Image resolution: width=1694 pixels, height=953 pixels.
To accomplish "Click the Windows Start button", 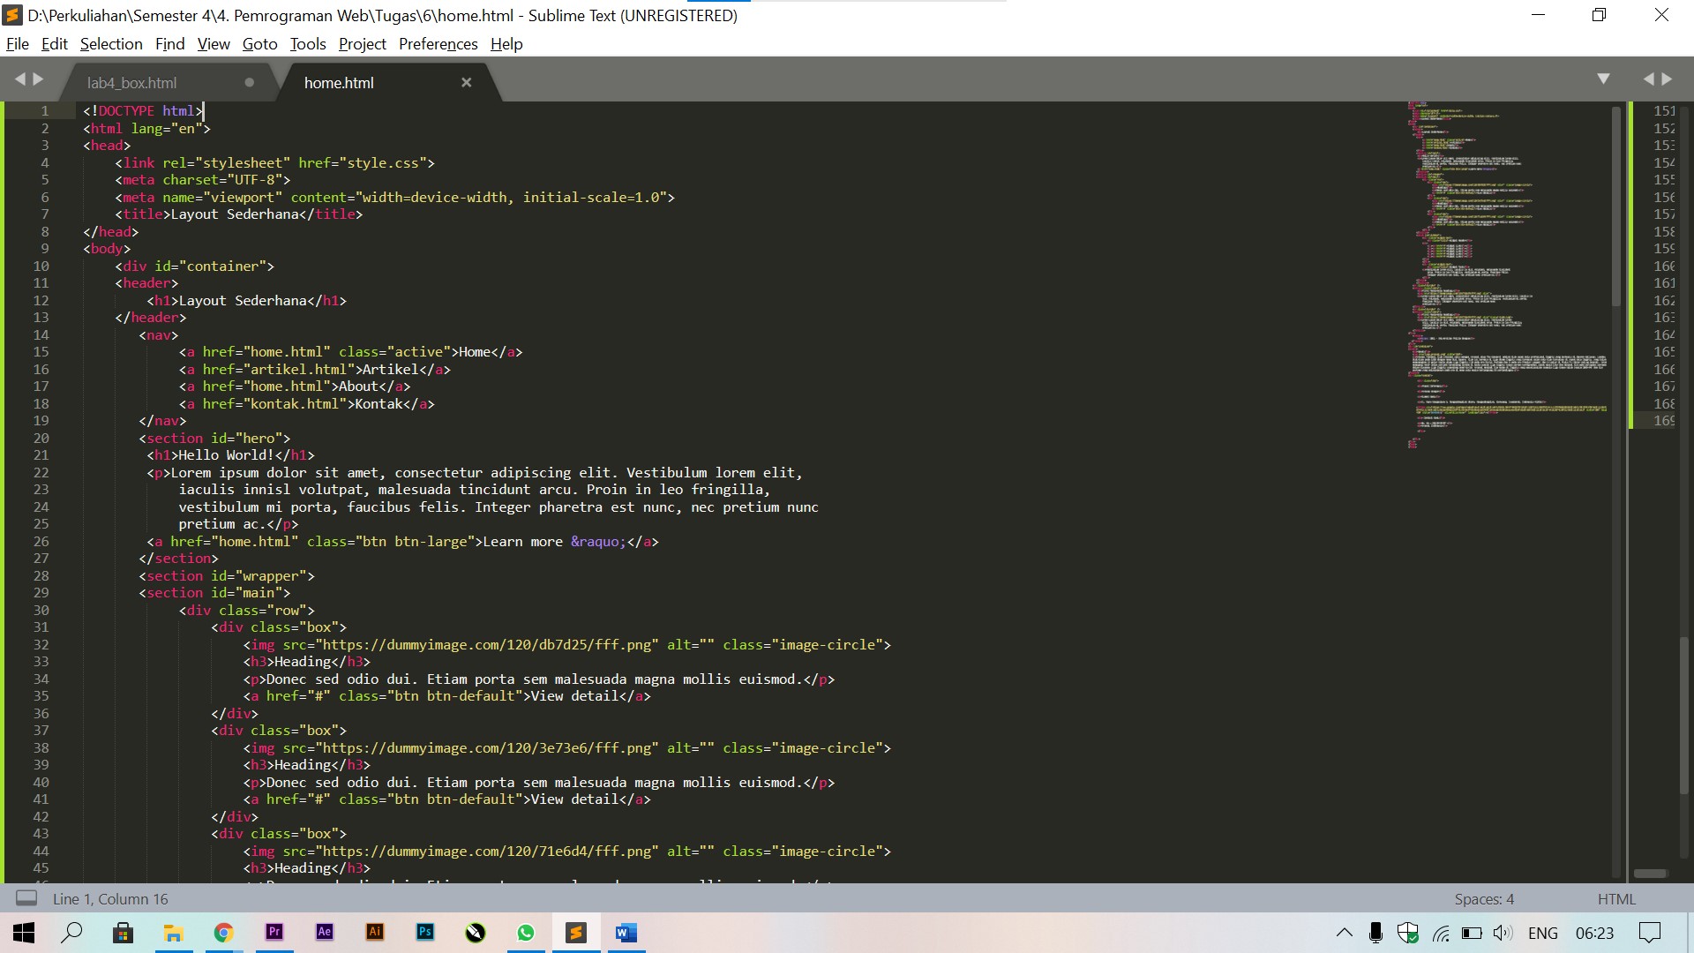I will 22,933.
